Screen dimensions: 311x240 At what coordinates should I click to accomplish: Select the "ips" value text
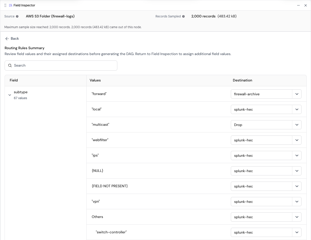tap(95, 155)
